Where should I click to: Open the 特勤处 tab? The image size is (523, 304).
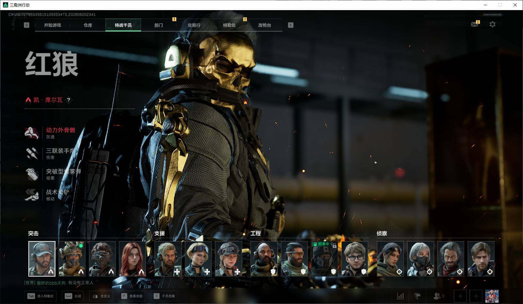click(x=229, y=25)
